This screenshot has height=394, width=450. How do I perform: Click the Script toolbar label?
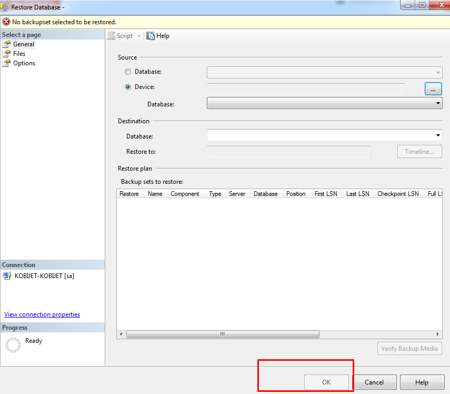(125, 36)
